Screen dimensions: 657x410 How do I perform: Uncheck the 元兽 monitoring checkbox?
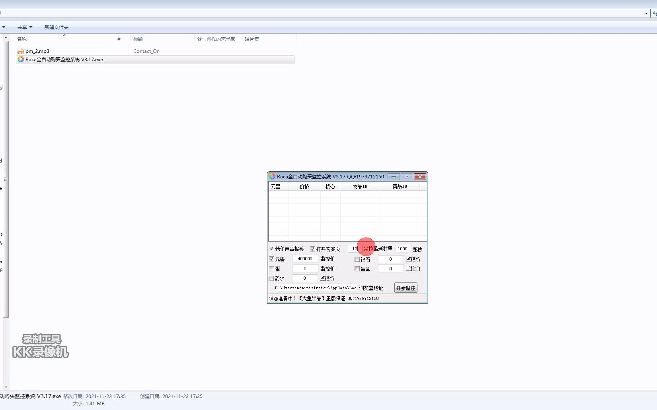tap(272, 259)
